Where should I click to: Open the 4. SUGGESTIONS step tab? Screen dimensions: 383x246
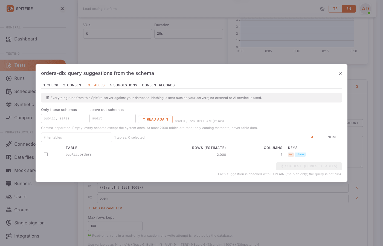[123, 85]
